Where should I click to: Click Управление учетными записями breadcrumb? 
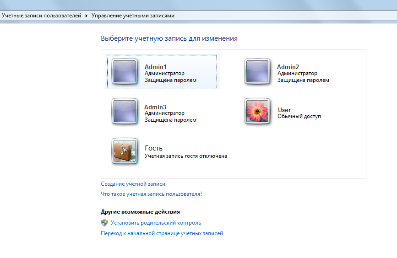click(133, 16)
